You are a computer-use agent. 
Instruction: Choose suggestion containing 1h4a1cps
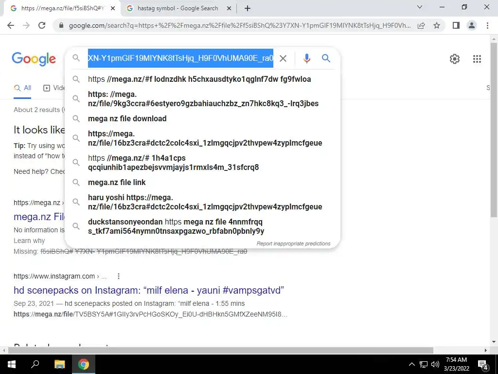tap(202, 163)
